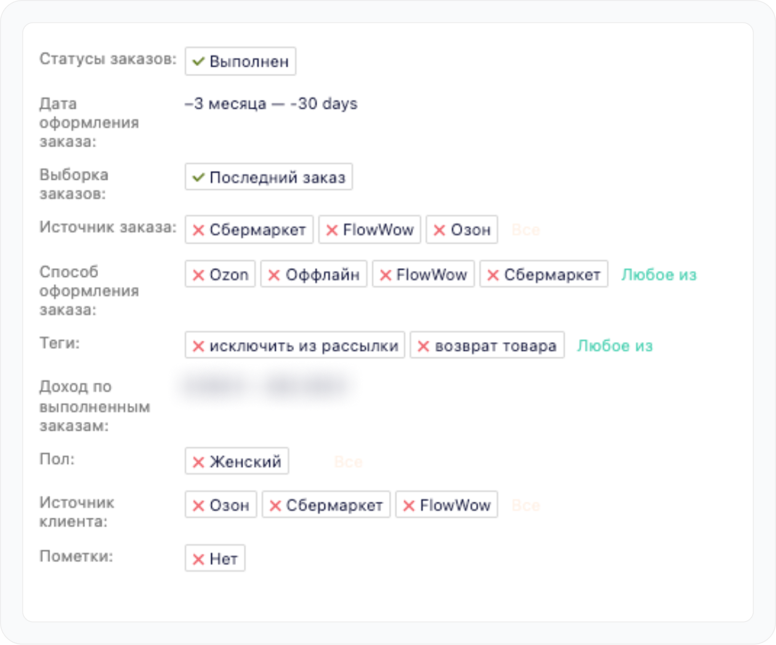Toggle the Последний заказ selection
This screenshot has width=776, height=645.
(269, 178)
